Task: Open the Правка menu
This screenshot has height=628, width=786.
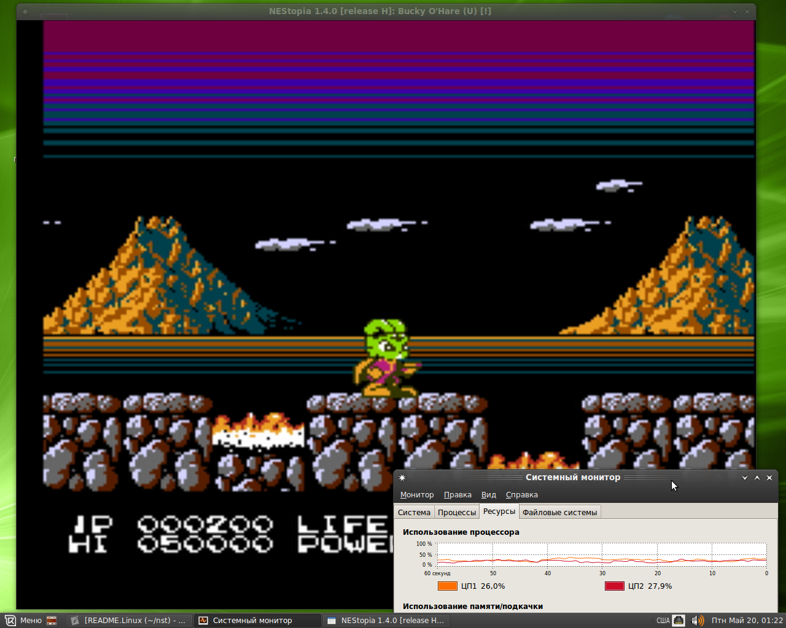Action: (457, 495)
